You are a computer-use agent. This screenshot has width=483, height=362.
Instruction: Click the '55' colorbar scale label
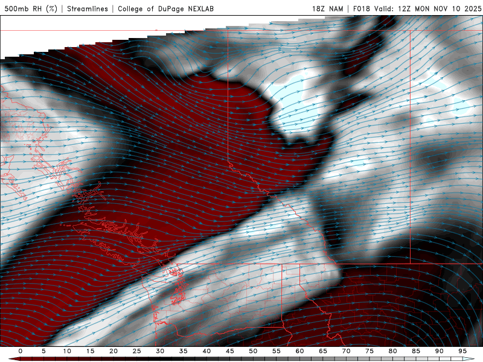(x=277, y=351)
